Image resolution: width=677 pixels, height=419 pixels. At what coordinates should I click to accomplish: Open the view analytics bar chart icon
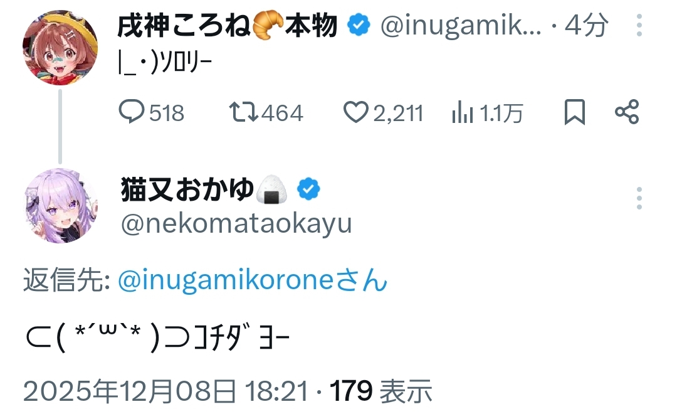463,113
